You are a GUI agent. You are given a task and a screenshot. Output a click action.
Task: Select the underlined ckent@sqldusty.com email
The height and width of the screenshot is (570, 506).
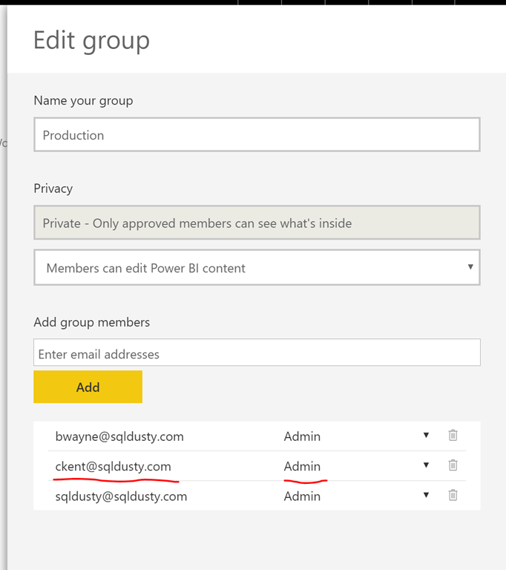click(x=113, y=466)
